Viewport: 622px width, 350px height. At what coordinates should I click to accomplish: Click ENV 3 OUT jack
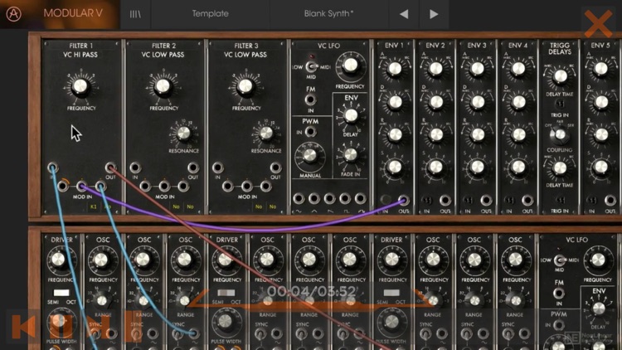tap(486, 200)
